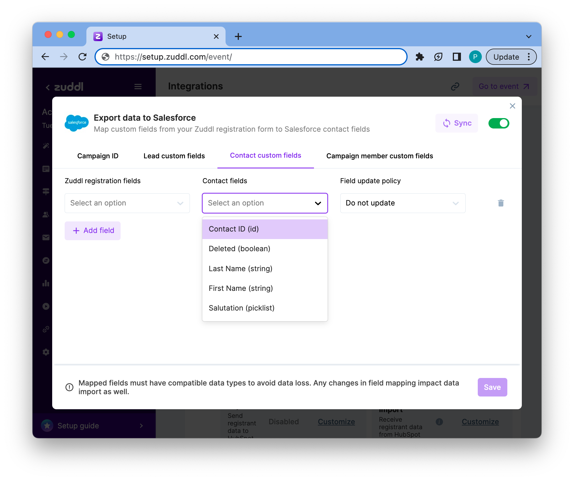Viewport: 574px width, 481px height.
Task: Open the people sidebar icon
Action: [46, 215]
